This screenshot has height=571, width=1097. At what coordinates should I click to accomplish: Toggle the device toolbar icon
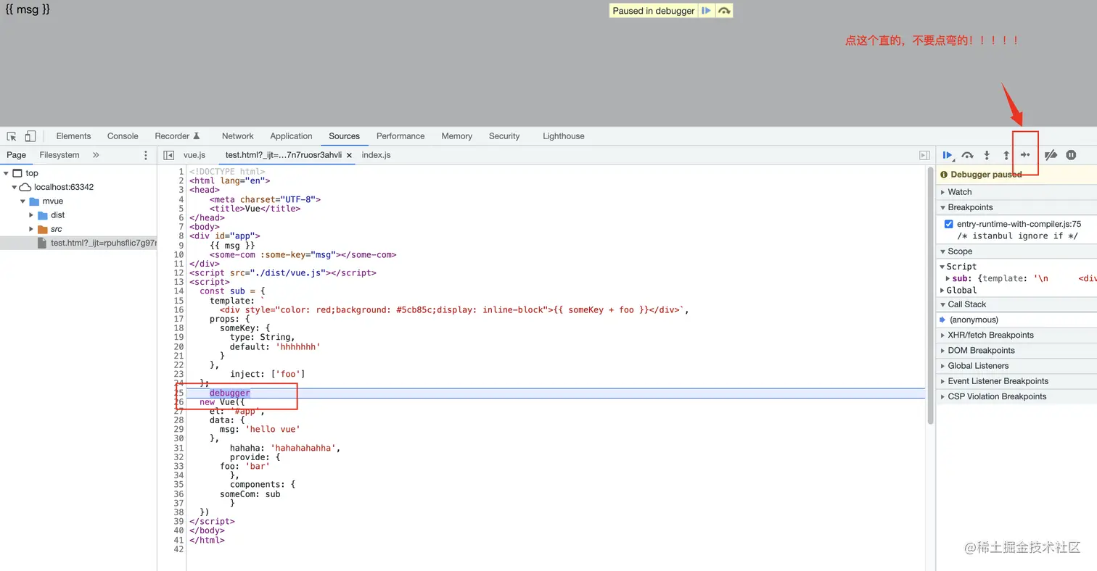[x=30, y=136]
